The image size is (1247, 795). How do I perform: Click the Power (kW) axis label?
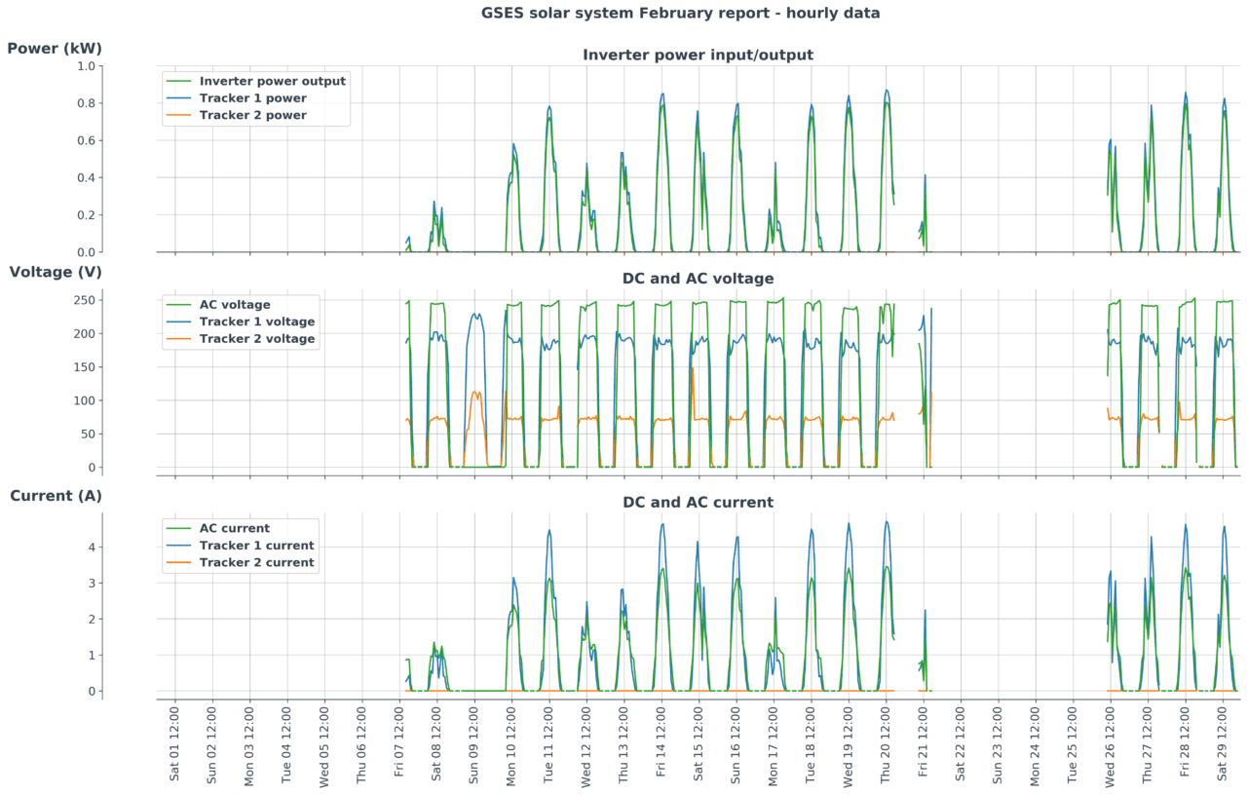click(54, 47)
